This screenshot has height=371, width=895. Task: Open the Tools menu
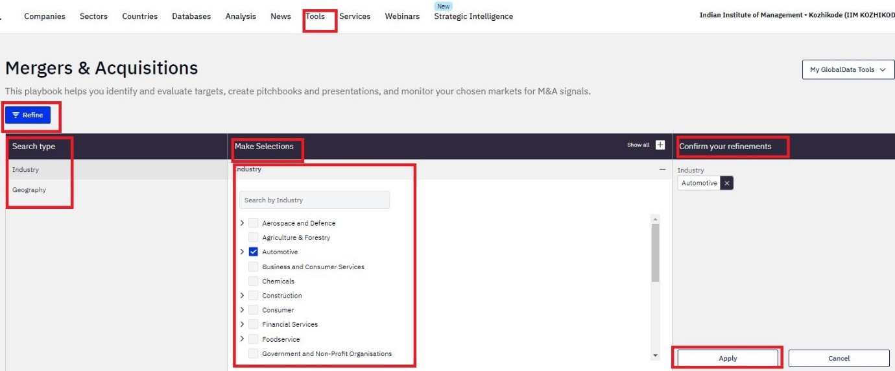pyautogui.click(x=315, y=16)
